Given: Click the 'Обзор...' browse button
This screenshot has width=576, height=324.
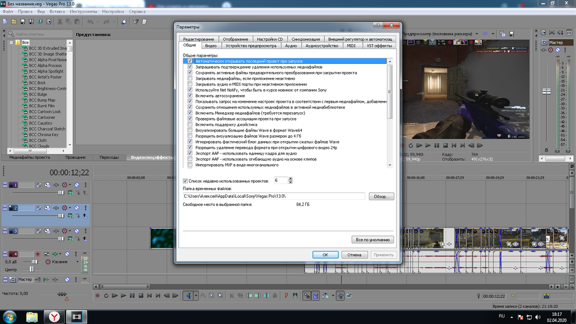Looking at the screenshot, I should (x=381, y=196).
